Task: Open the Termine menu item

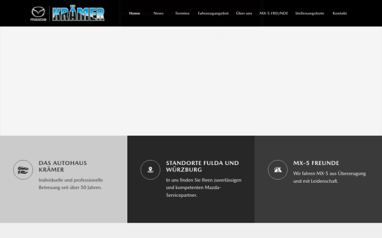Action: [x=182, y=13]
